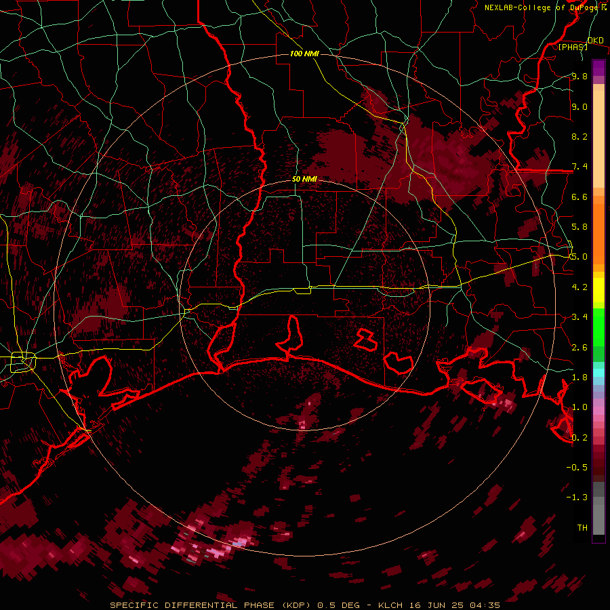The image size is (610, 610).
Task: Pick the yellow segment of the color bar
Action: click(598, 290)
